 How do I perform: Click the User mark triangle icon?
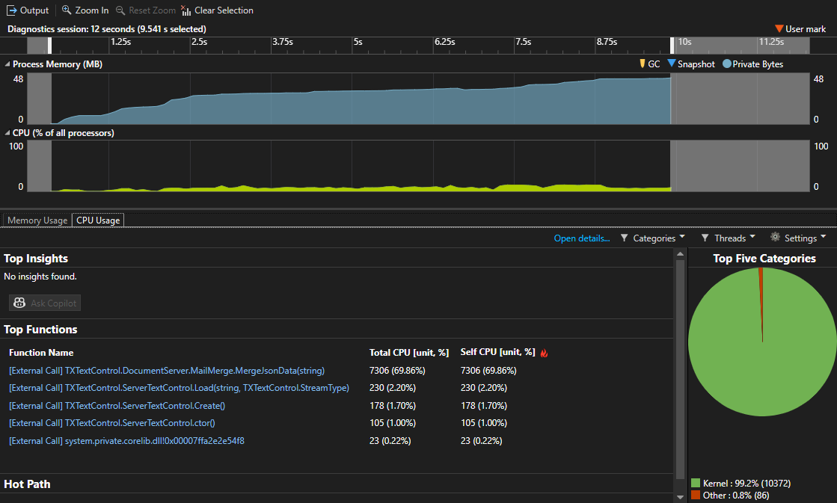click(x=779, y=29)
